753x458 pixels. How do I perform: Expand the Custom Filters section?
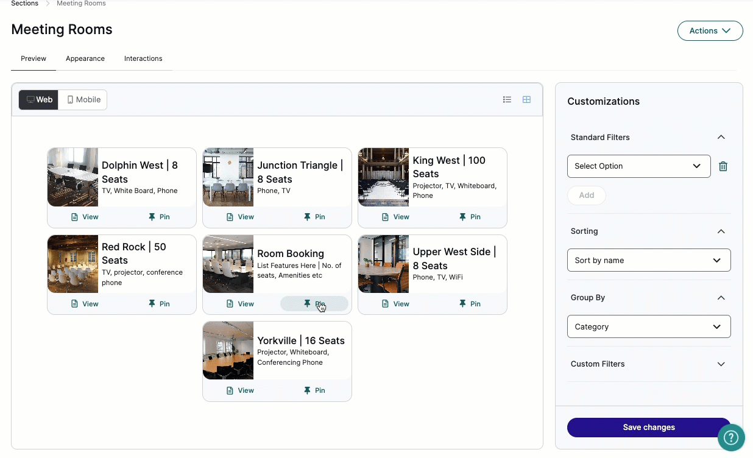721,364
